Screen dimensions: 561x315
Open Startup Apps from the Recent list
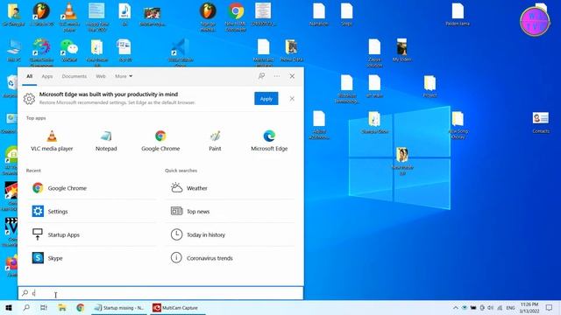pyautogui.click(x=91, y=234)
